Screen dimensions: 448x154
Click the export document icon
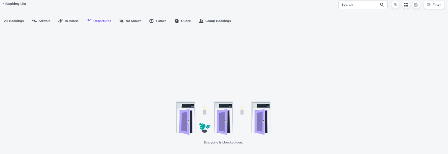pos(416,5)
